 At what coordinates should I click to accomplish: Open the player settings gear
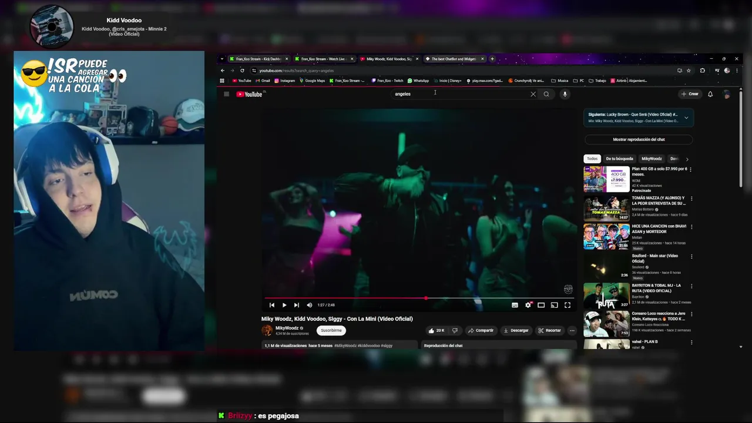coord(528,305)
